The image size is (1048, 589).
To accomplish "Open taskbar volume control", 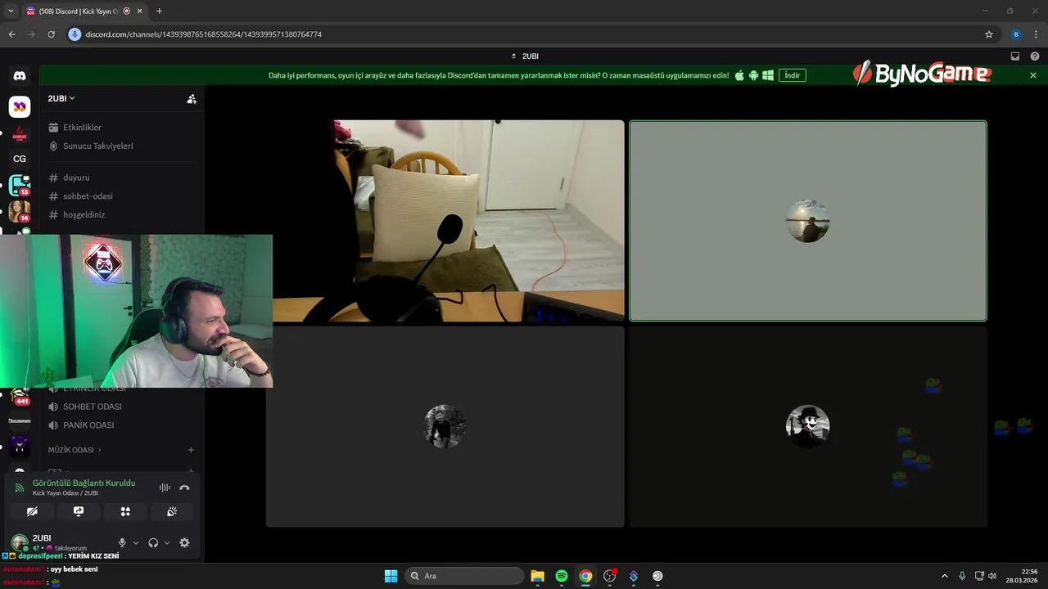I will point(992,576).
